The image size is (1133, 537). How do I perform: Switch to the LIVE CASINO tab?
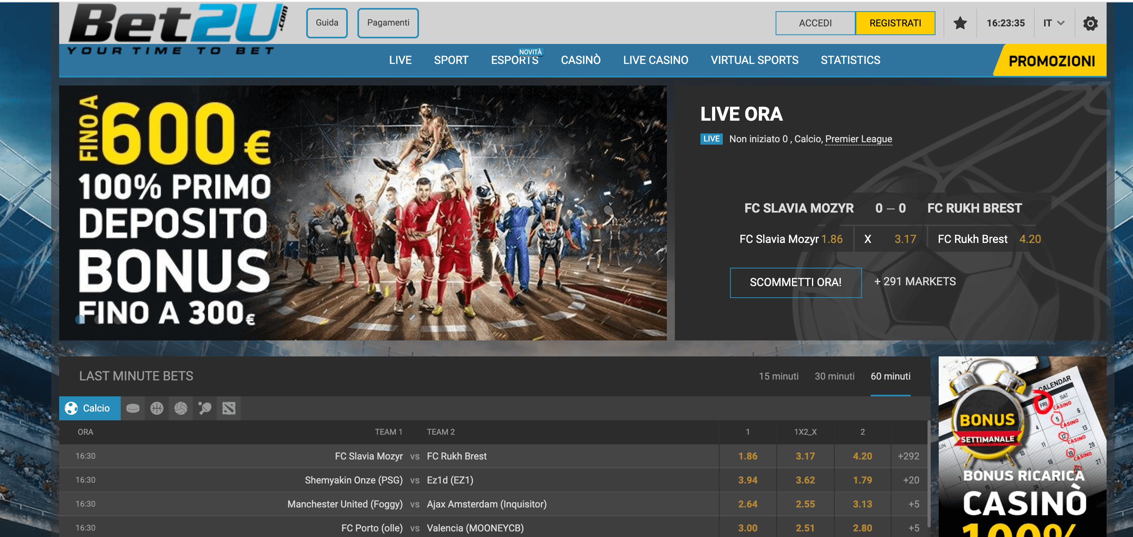tap(655, 60)
